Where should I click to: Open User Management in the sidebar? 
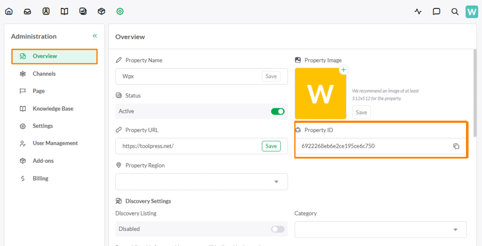click(55, 143)
